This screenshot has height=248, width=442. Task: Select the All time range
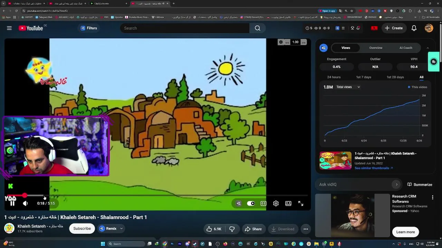pyautogui.click(x=421, y=77)
